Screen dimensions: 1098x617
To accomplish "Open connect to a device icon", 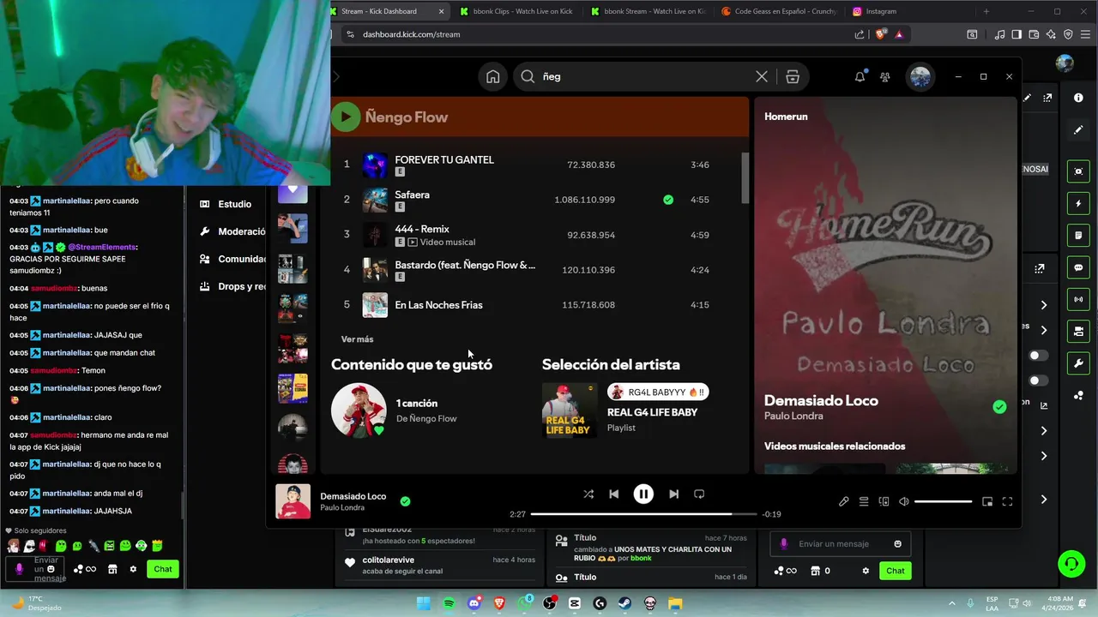I will (x=884, y=501).
